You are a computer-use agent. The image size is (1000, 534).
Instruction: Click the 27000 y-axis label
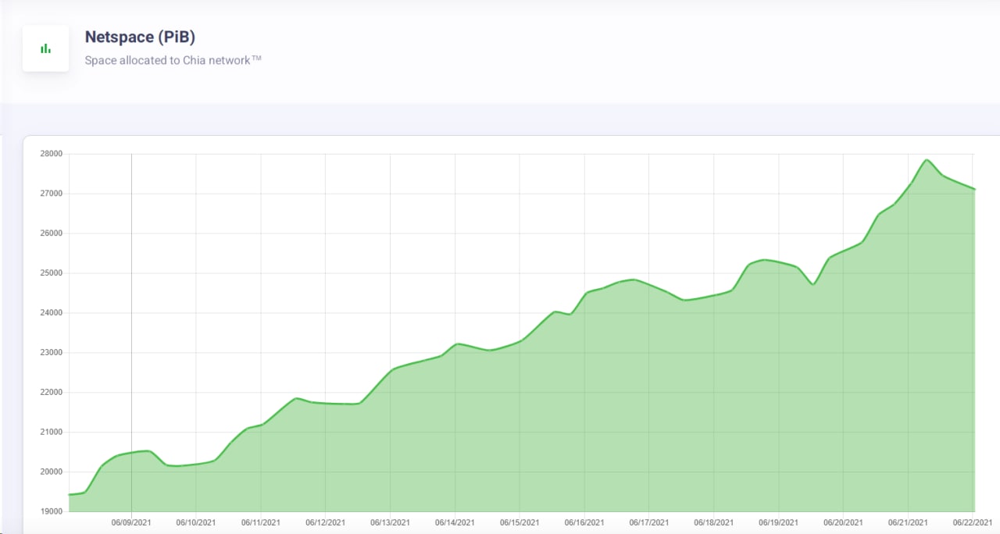(51, 194)
